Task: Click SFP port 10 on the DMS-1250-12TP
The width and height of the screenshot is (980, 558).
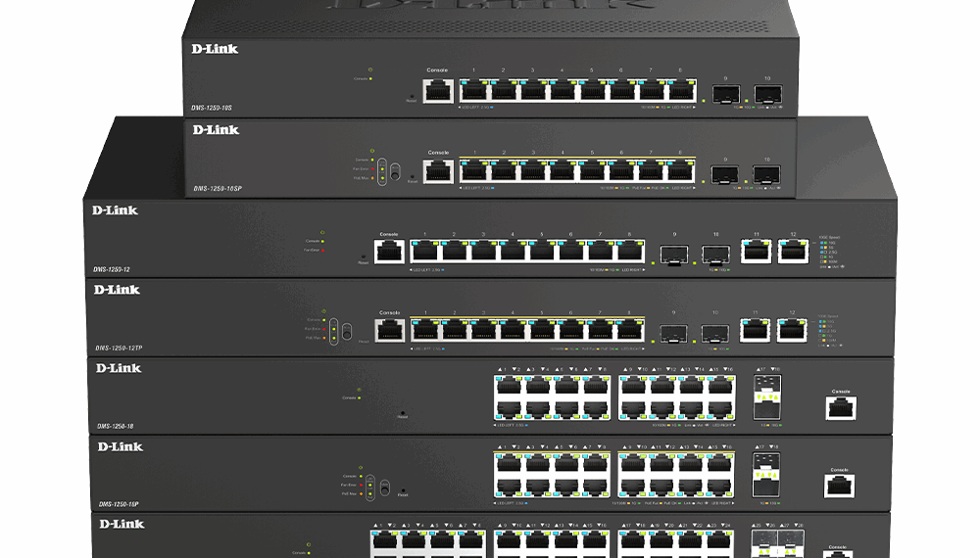Action: tap(714, 334)
